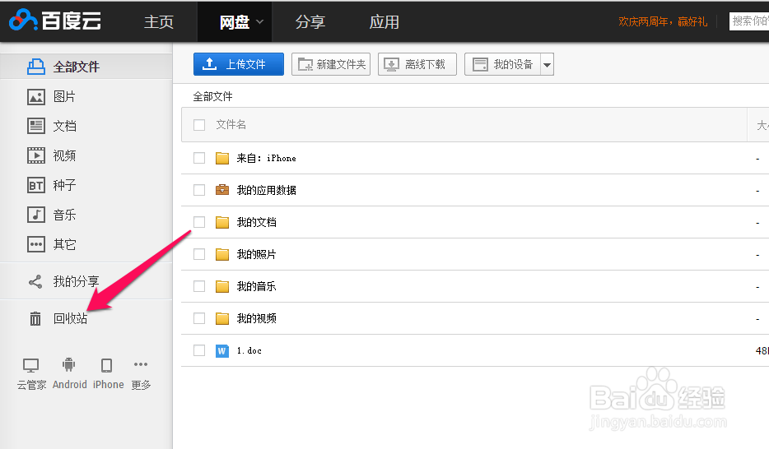The width and height of the screenshot is (769, 449).
Task: Select 图片 in the sidebar
Action: (x=64, y=97)
